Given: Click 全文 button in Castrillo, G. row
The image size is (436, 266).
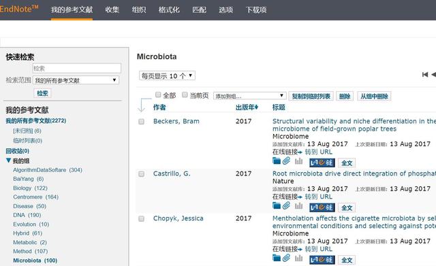Looking at the screenshot, I should (347, 207).
